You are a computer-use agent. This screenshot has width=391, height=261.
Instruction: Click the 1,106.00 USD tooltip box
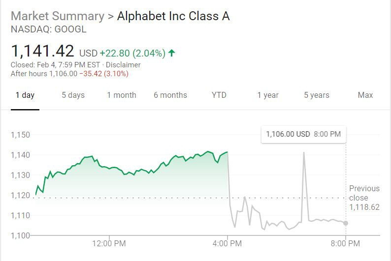303,134
